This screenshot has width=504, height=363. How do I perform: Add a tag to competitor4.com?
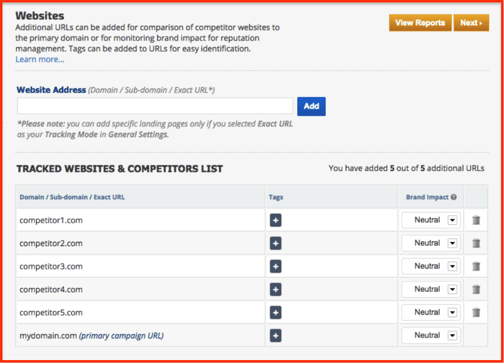tap(275, 289)
